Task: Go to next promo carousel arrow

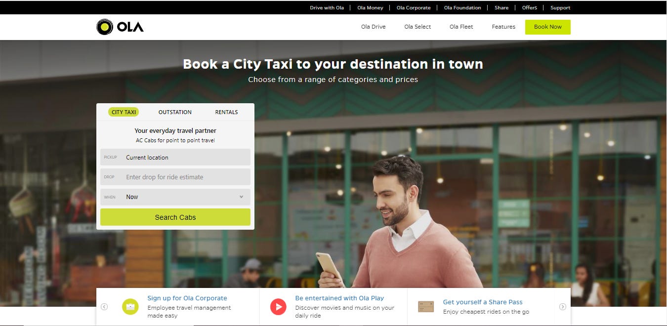Action: (563, 307)
